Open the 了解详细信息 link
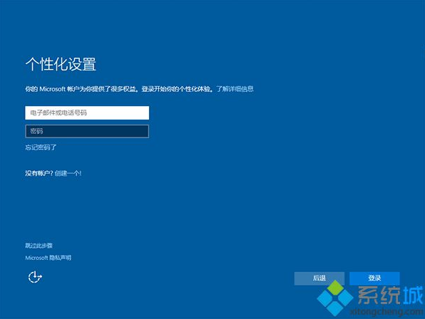 tap(235, 89)
